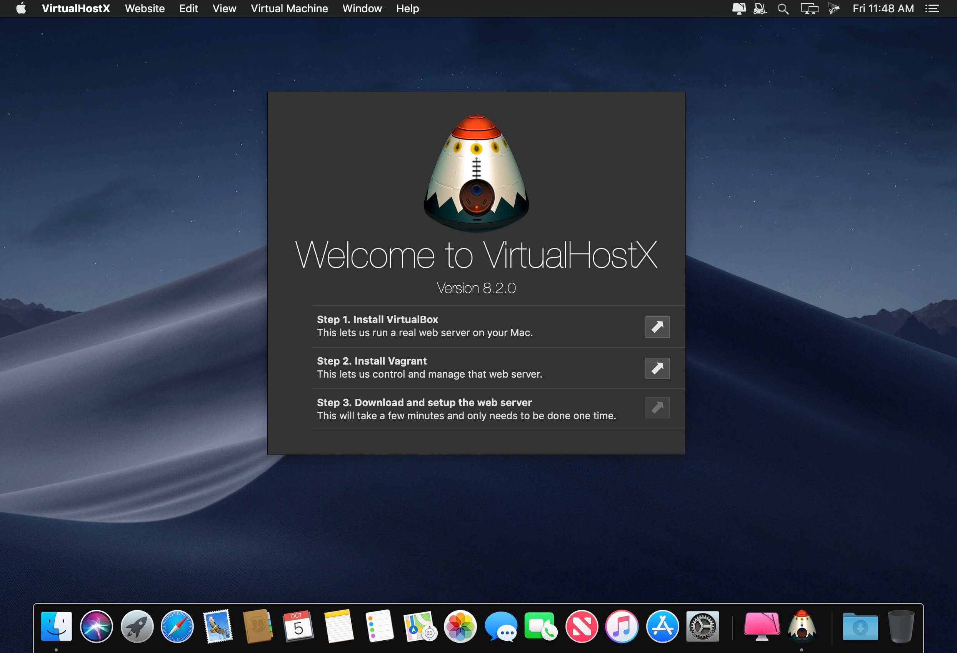Click the arrow button for web server setup
The height and width of the screenshot is (653, 957).
657,408
